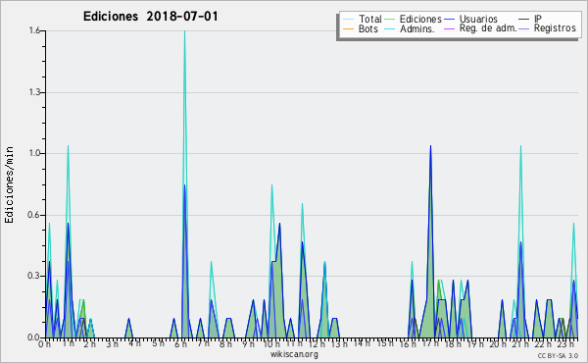This screenshot has width=588, height=363.
Task: Click the 'Reg. de adm.' legend entry
Action: [488, 28]
